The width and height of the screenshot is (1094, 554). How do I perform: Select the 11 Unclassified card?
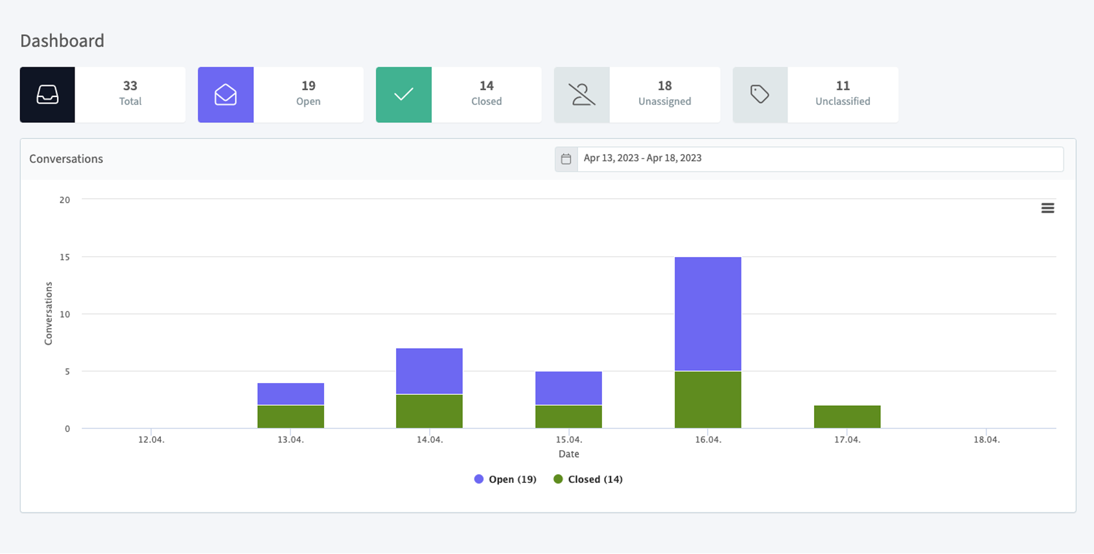click(x=843, y=94)
